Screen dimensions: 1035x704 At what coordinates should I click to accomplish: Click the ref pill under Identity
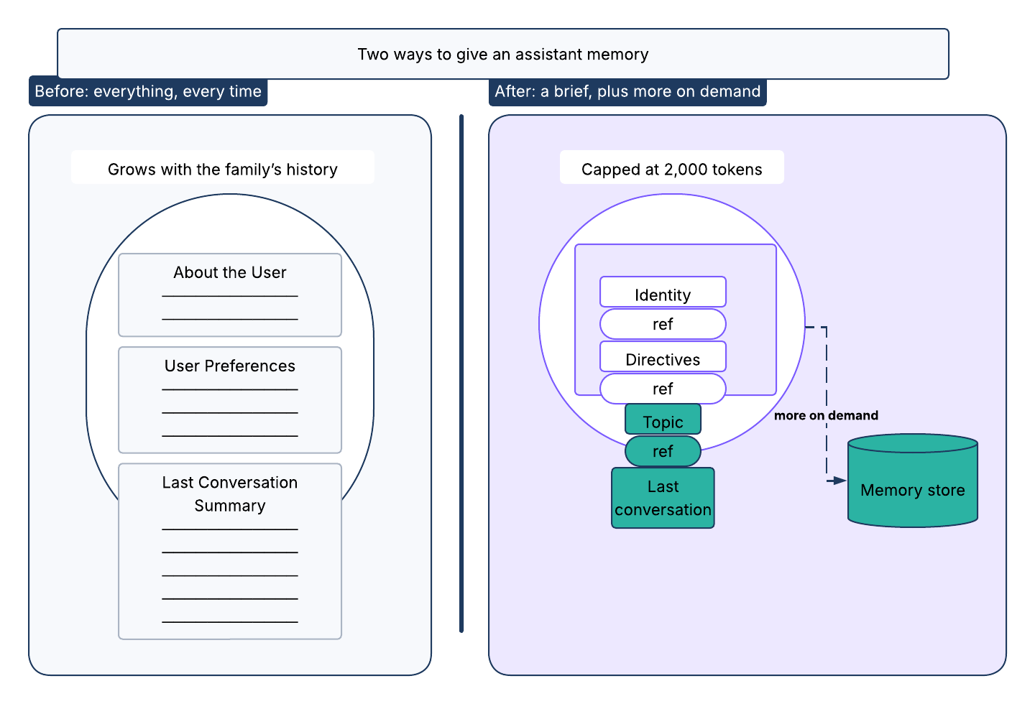(x=663, y=324)
